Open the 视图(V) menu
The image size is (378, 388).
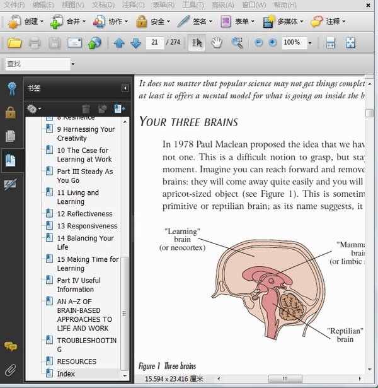[73, 4]
